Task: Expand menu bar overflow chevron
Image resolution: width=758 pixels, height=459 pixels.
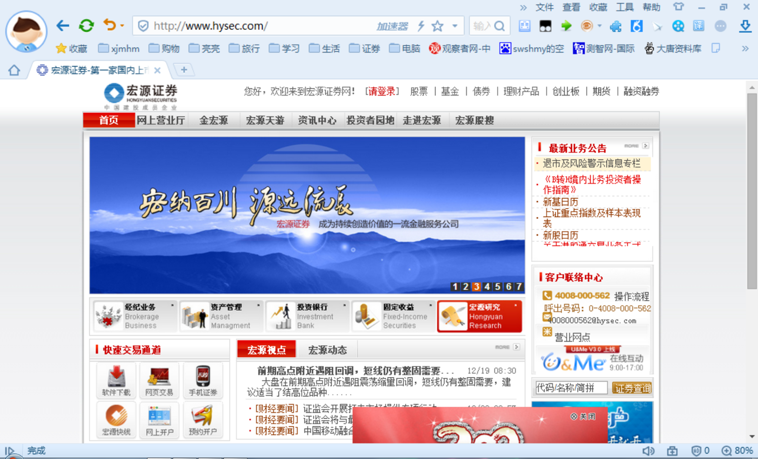Action: click(x=523, y=8)
